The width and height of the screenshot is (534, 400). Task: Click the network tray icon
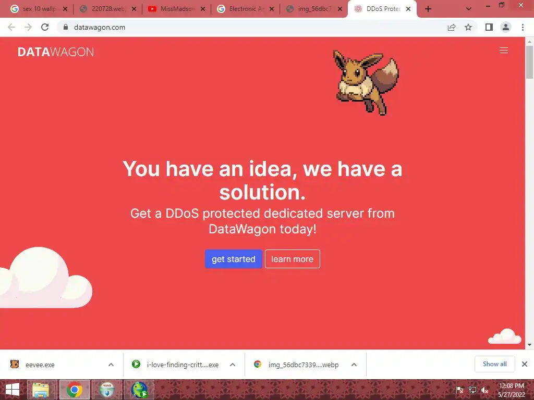(x=472, y=390)
